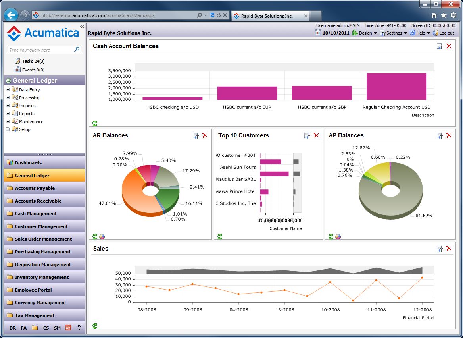
Task: Select the DR shortcut in the sidebar footer
Action: coord(12,328)
